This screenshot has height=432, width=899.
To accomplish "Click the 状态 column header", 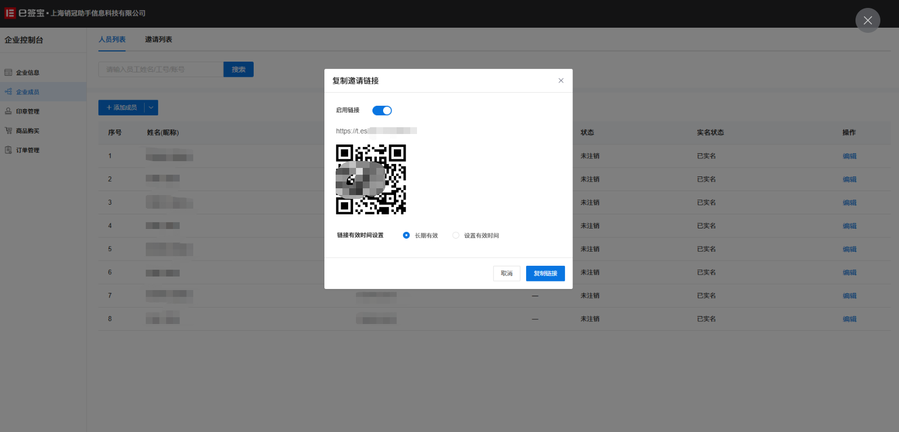I will (x=587, y=132).
